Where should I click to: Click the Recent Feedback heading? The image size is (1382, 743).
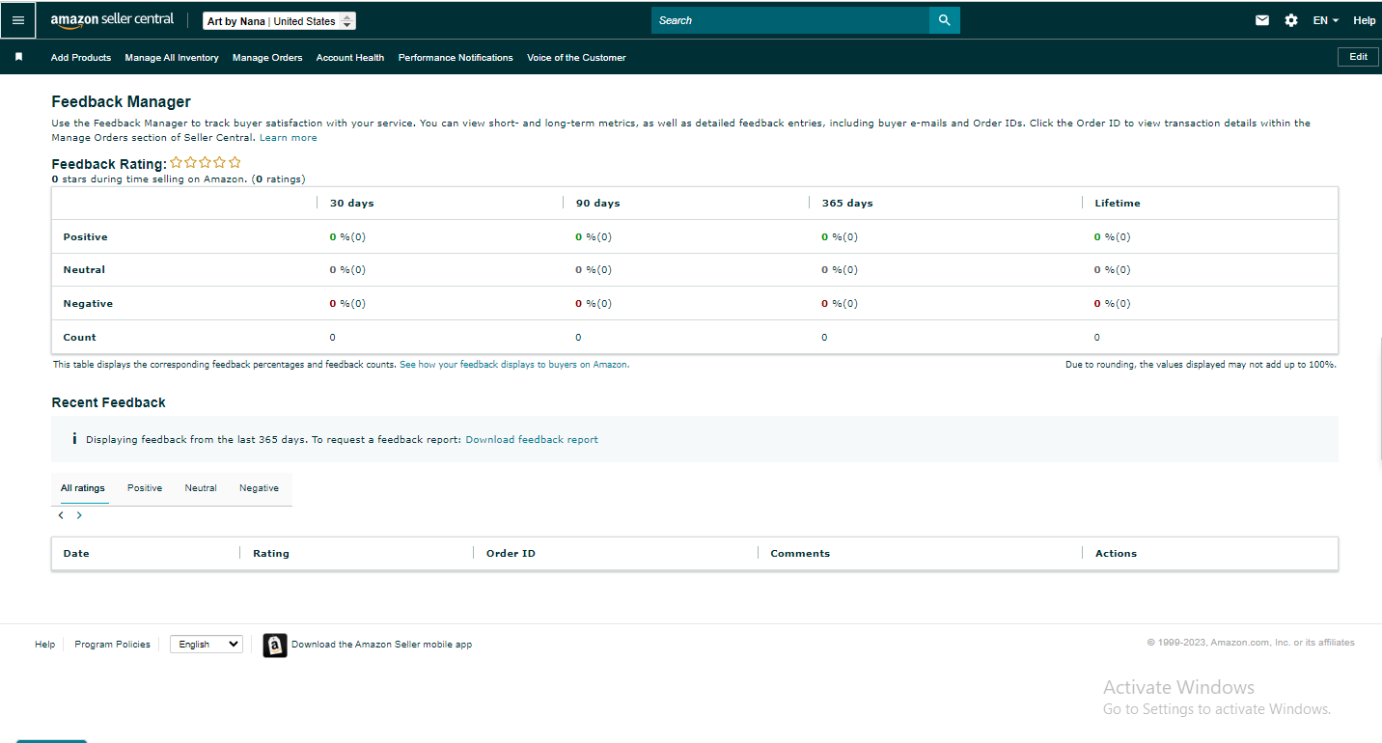109,402
